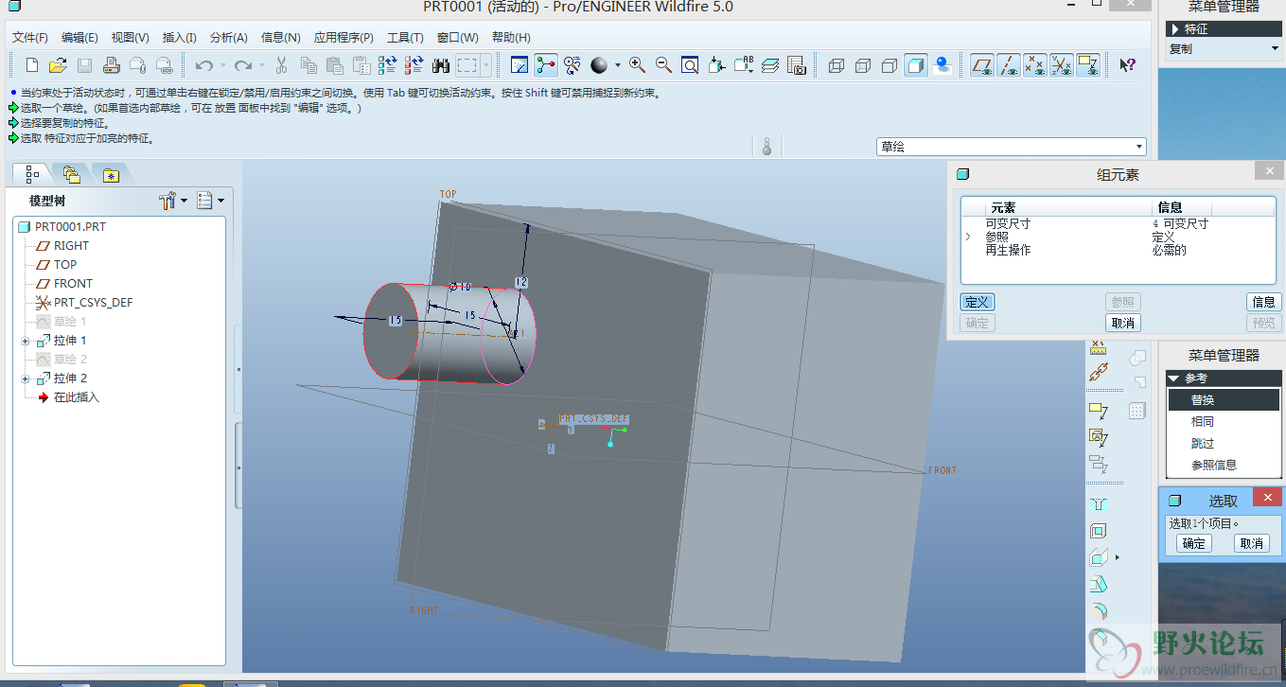
Task: Toggle datum axes visibility
Action: click(x=1009, y=65)
